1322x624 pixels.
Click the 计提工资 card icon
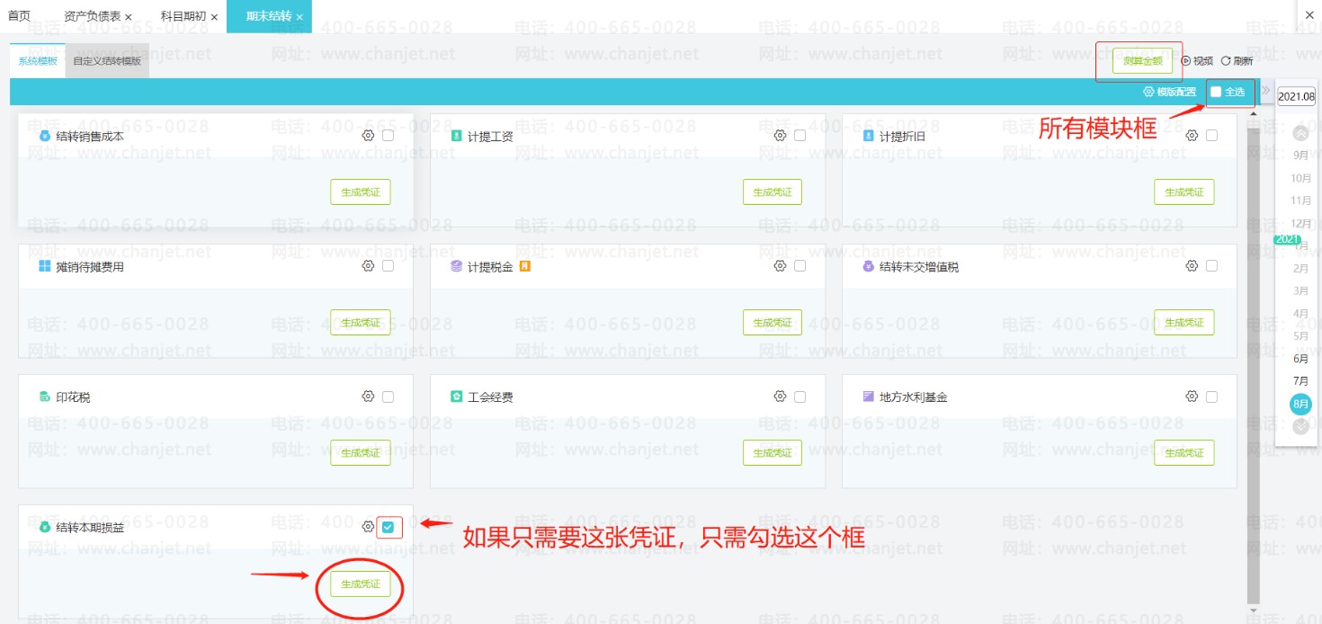pyautogui.click(x=457, y=137)
